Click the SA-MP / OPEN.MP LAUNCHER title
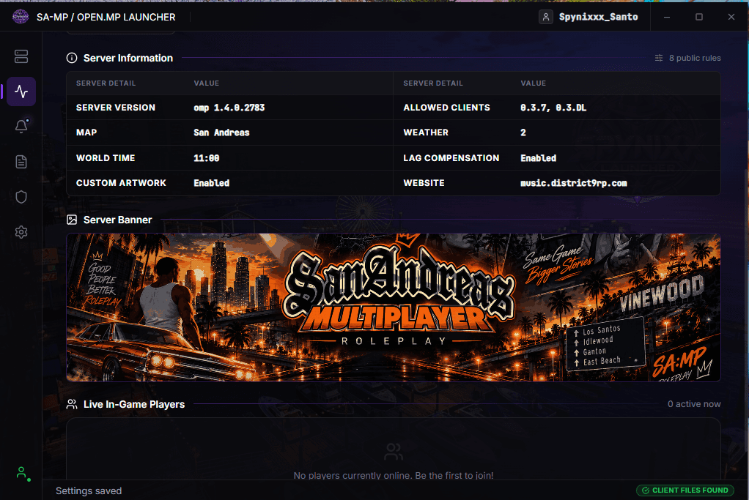The image size is (749, 500). [106, 17]
